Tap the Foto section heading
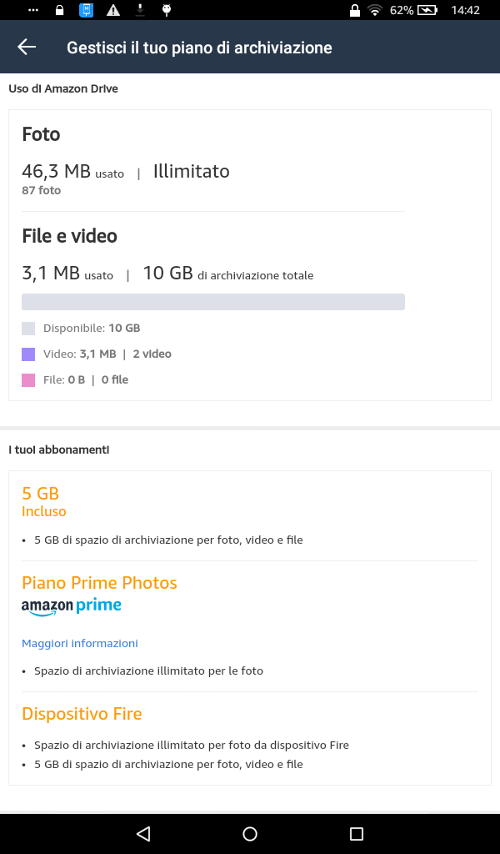The image size is (500, 854). click(x=41, y=134)
